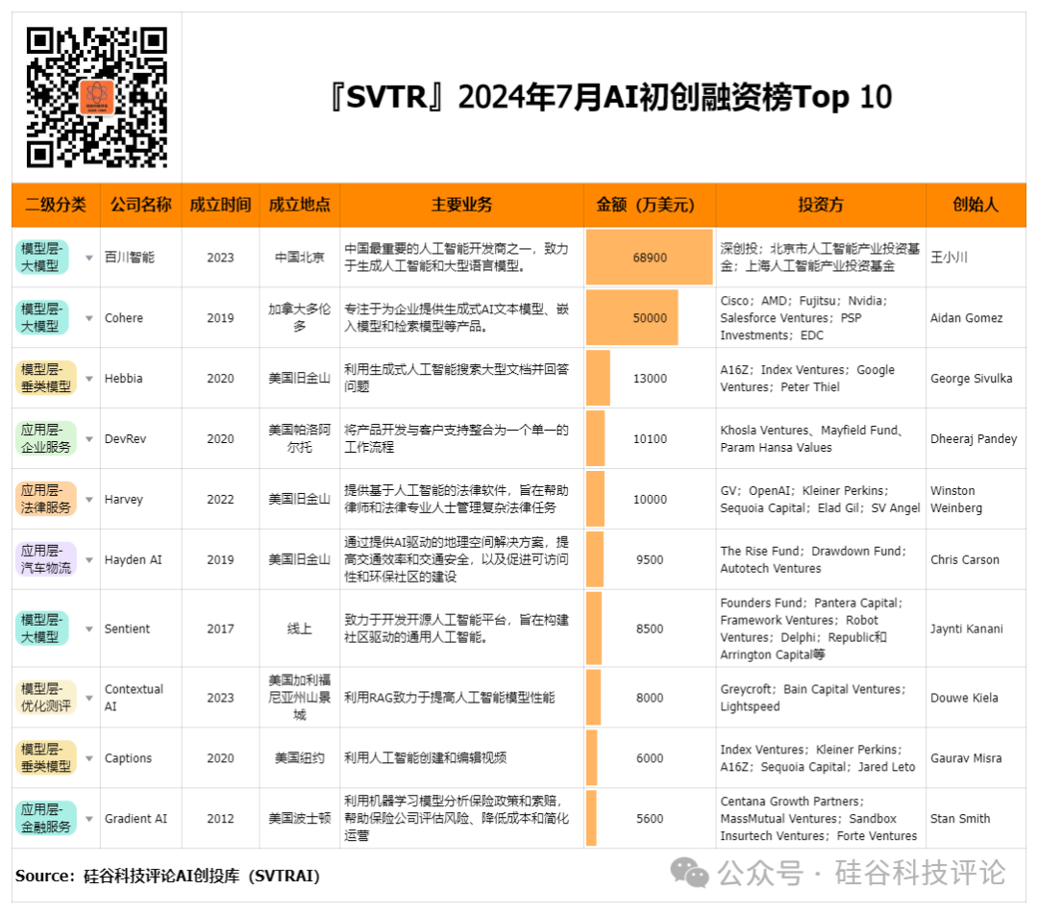Screen dimensions: 1038x914
Task: Click the 13000 amount bar
Action: [598, 379]
